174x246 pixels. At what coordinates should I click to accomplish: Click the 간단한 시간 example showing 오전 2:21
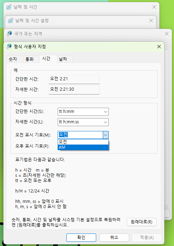[74, 79]
